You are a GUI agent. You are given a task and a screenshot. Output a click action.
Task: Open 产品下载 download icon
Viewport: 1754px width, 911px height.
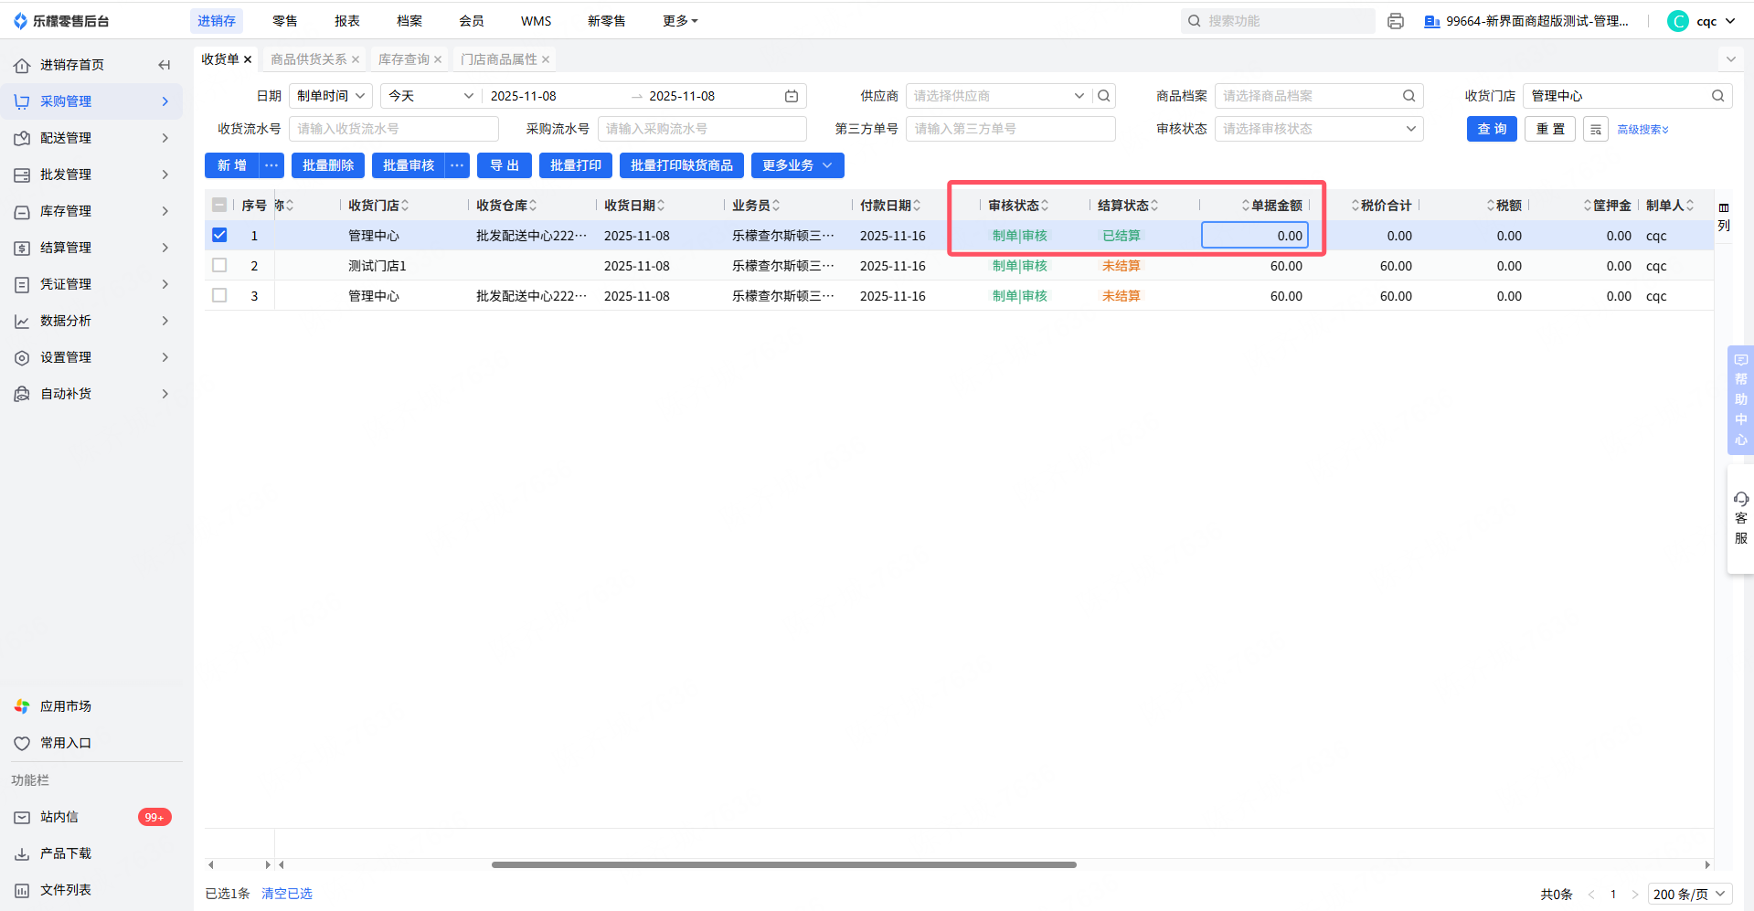click(x=22, y=853)
